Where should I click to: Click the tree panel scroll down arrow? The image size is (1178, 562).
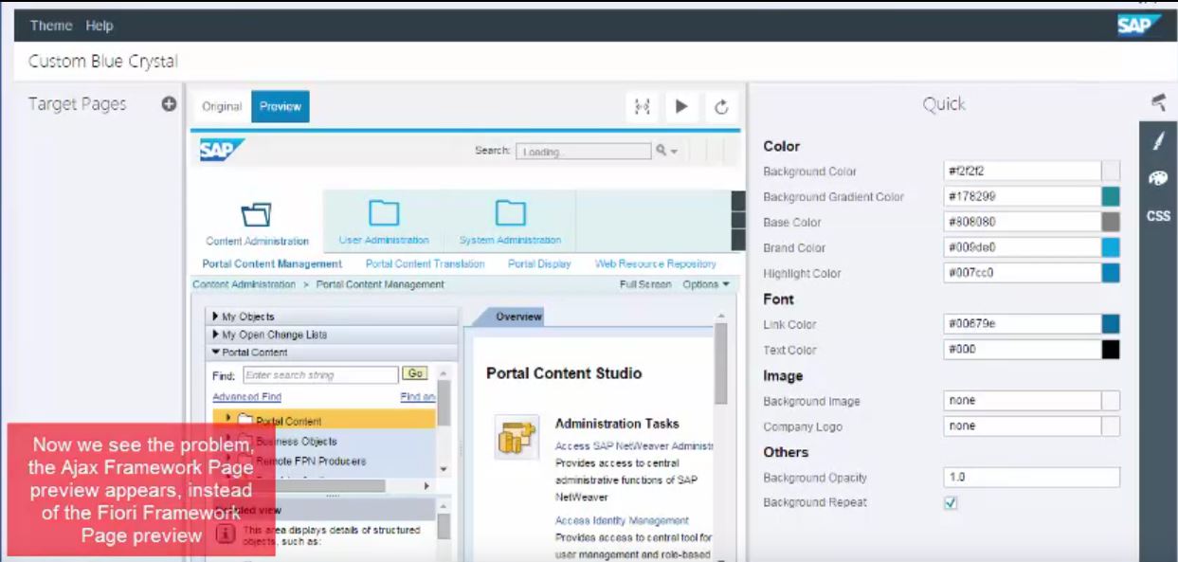pos(444,469)
